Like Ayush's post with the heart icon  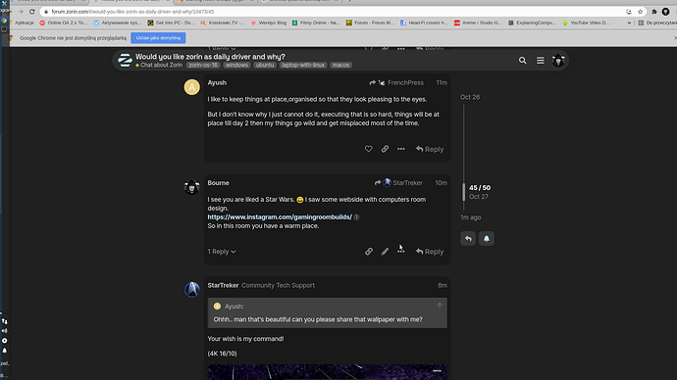point(368,149)
